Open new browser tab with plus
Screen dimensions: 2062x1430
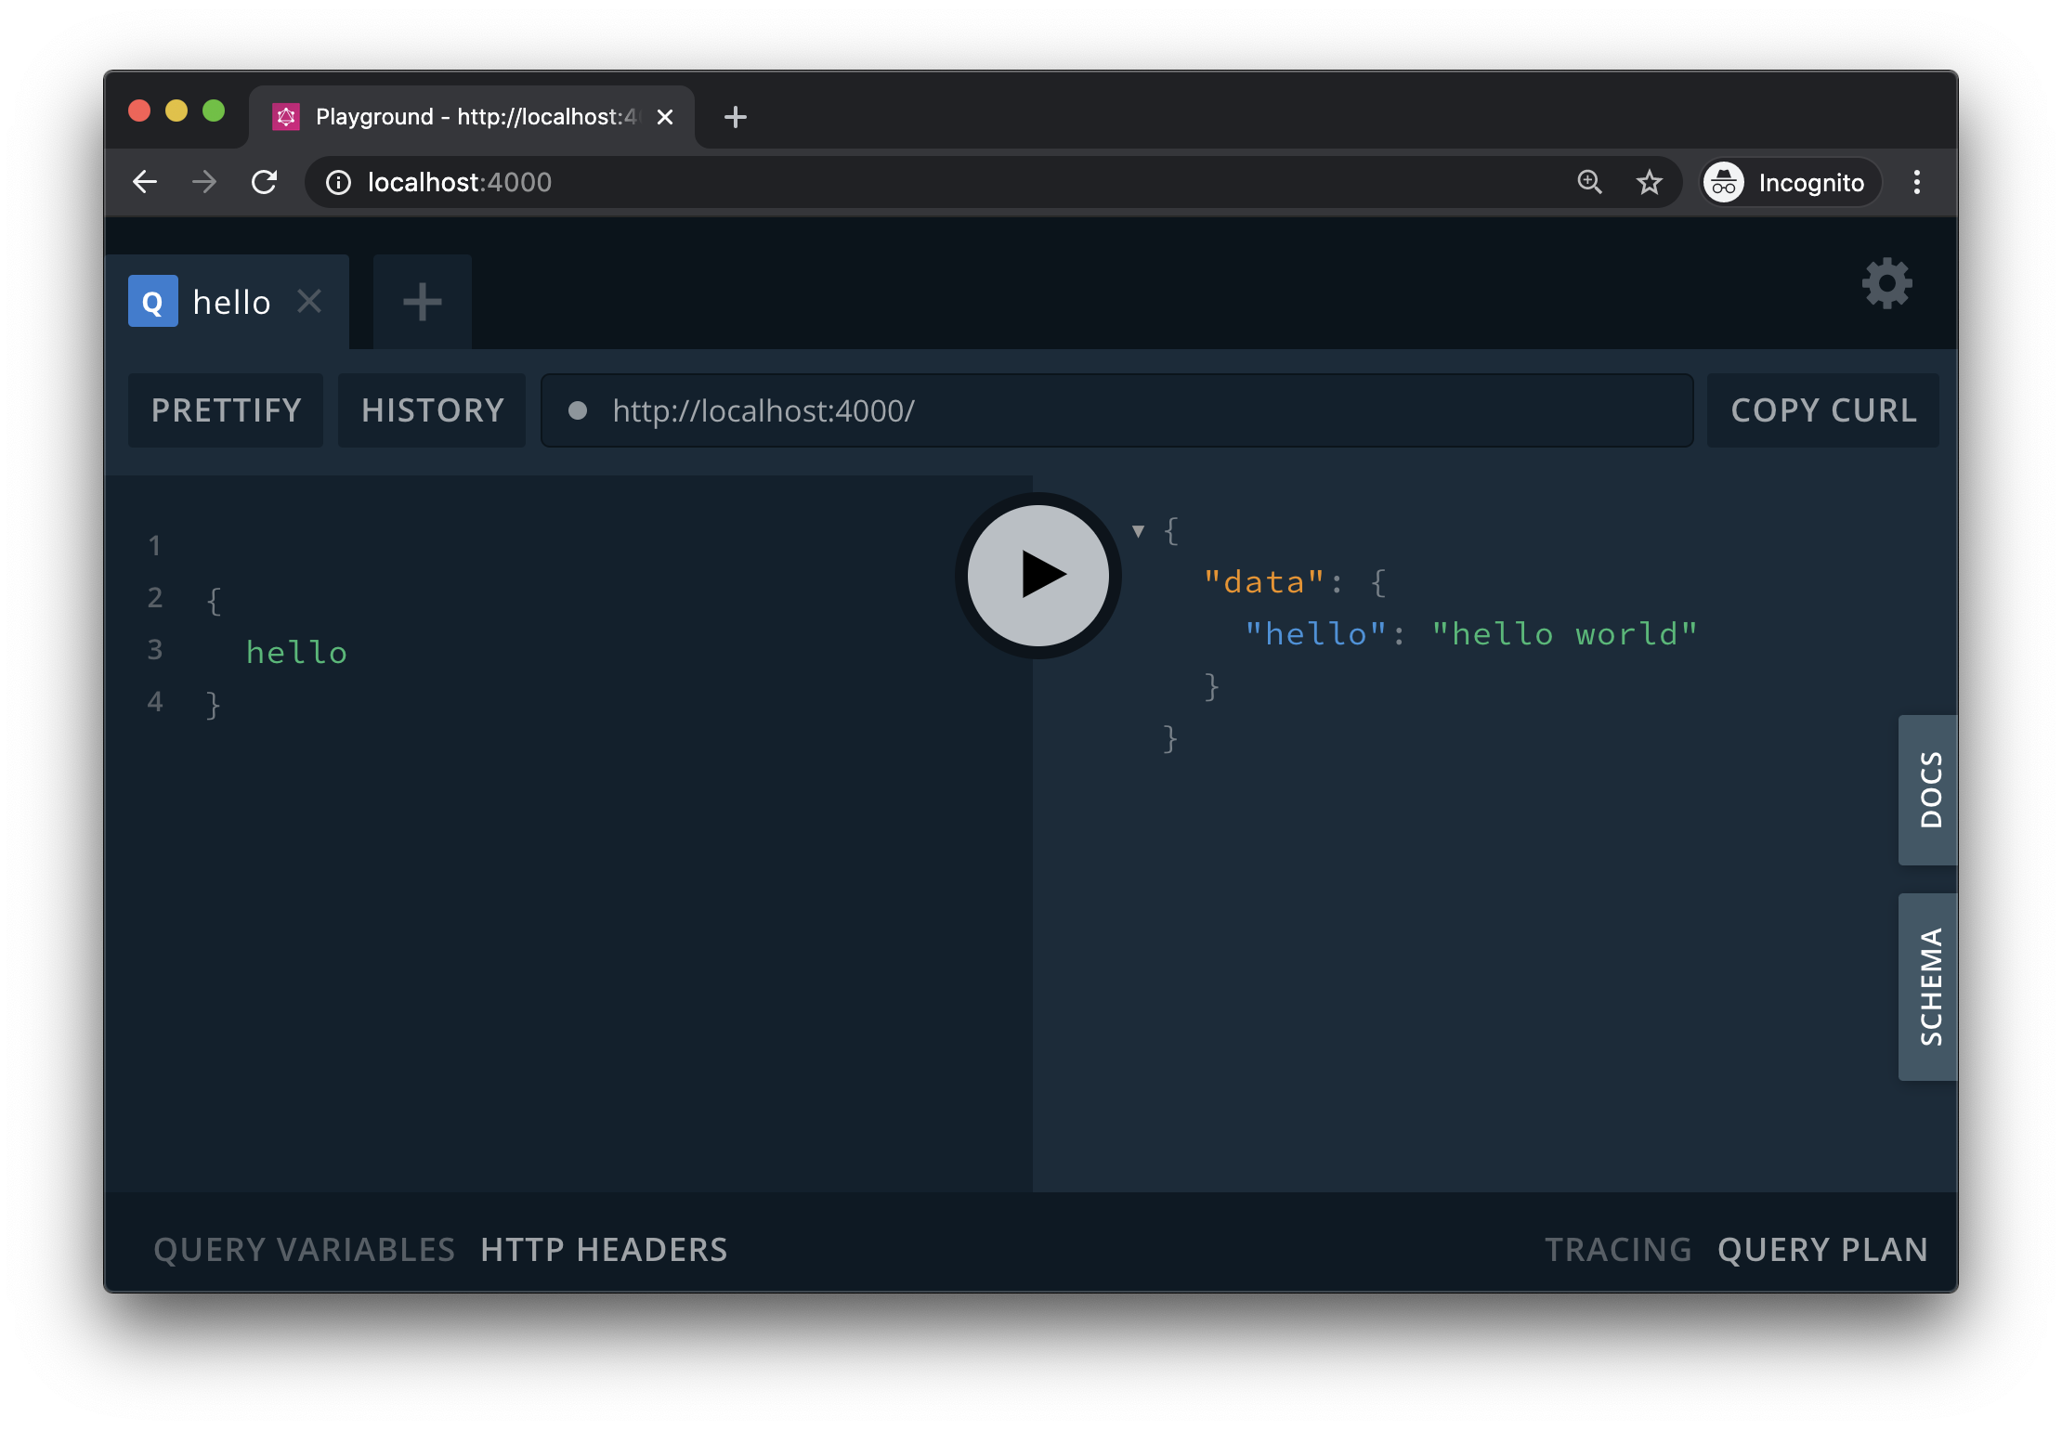pos(735,117)
